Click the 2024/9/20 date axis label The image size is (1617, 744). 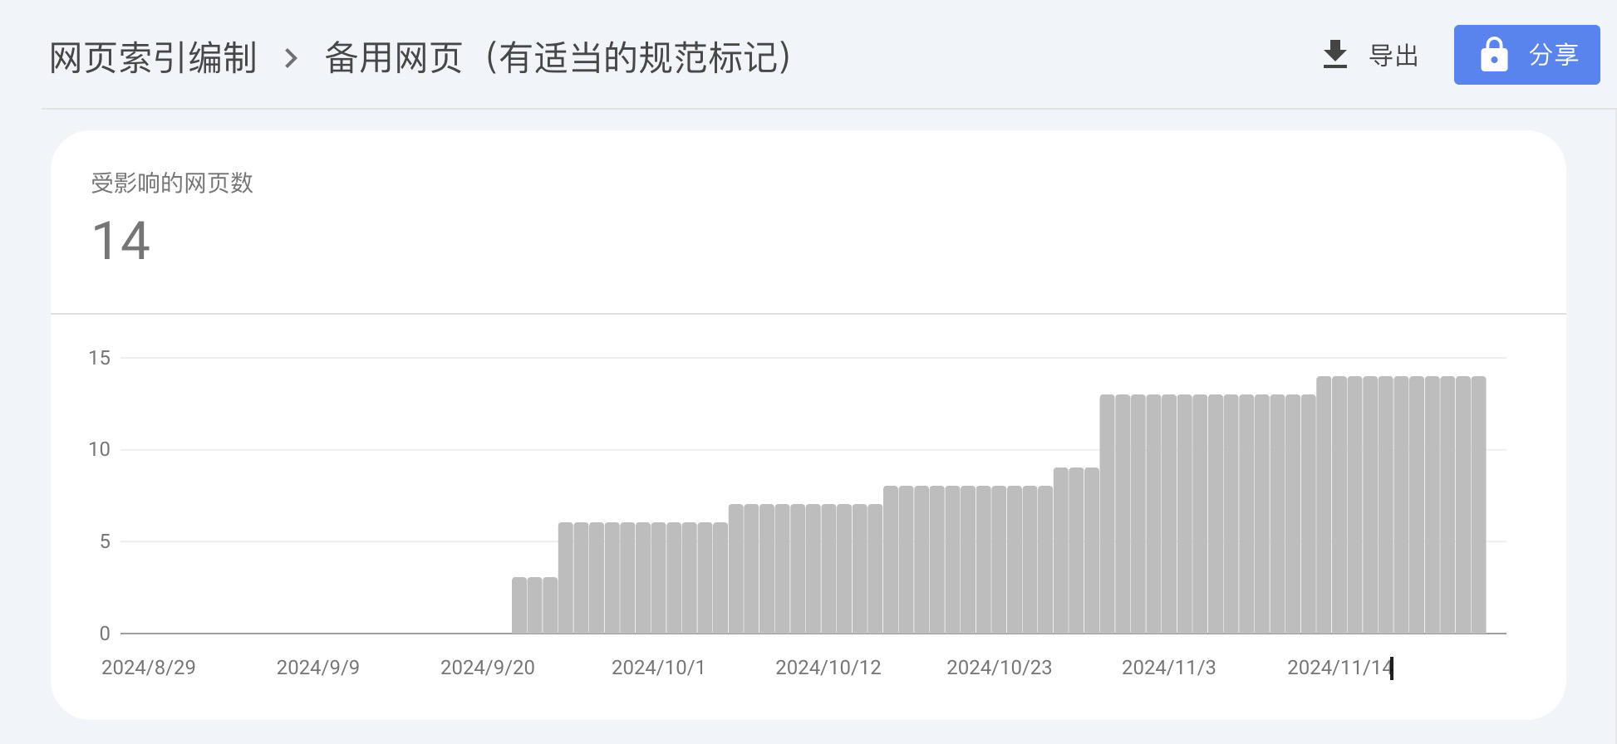(x=487, y=668)
